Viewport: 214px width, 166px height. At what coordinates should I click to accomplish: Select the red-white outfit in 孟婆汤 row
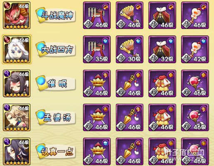[x=162, y=117]
